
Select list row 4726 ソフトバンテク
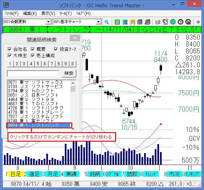[x=39, y=108]
